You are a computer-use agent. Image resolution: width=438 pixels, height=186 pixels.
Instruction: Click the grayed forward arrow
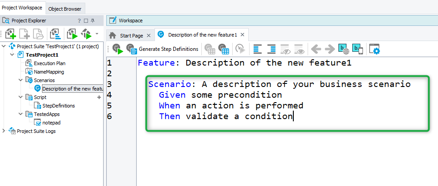point(330,50)
